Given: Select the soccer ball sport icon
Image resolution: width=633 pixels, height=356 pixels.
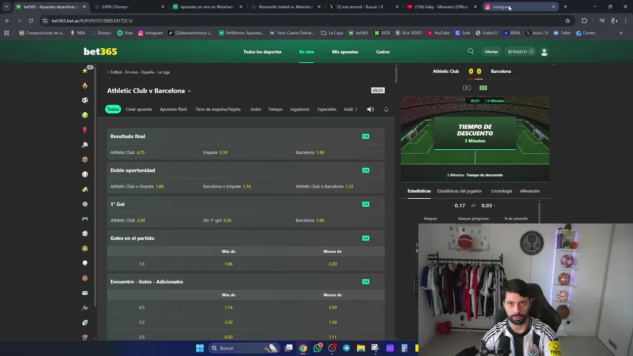Looking at the screenshot, I should click(85, 100).
